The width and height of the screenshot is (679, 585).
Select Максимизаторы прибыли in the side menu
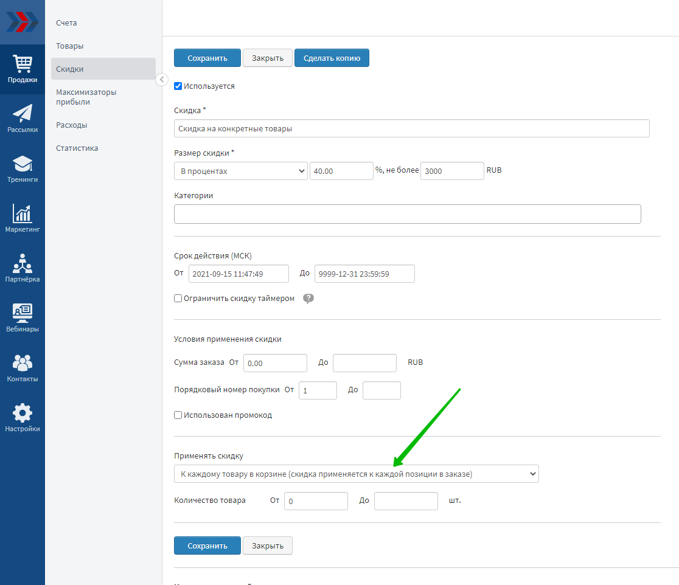(x=86, y=97)
